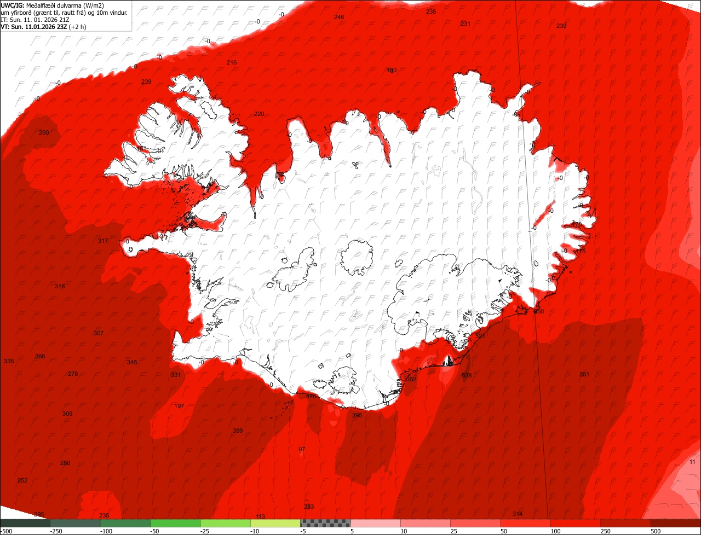
Task: Click the flux value 113 above the legend
Action: point(260,516)
